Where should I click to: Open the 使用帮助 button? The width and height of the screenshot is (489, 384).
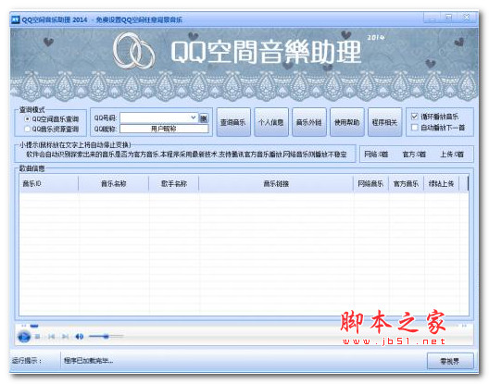(x=346, y=122)
